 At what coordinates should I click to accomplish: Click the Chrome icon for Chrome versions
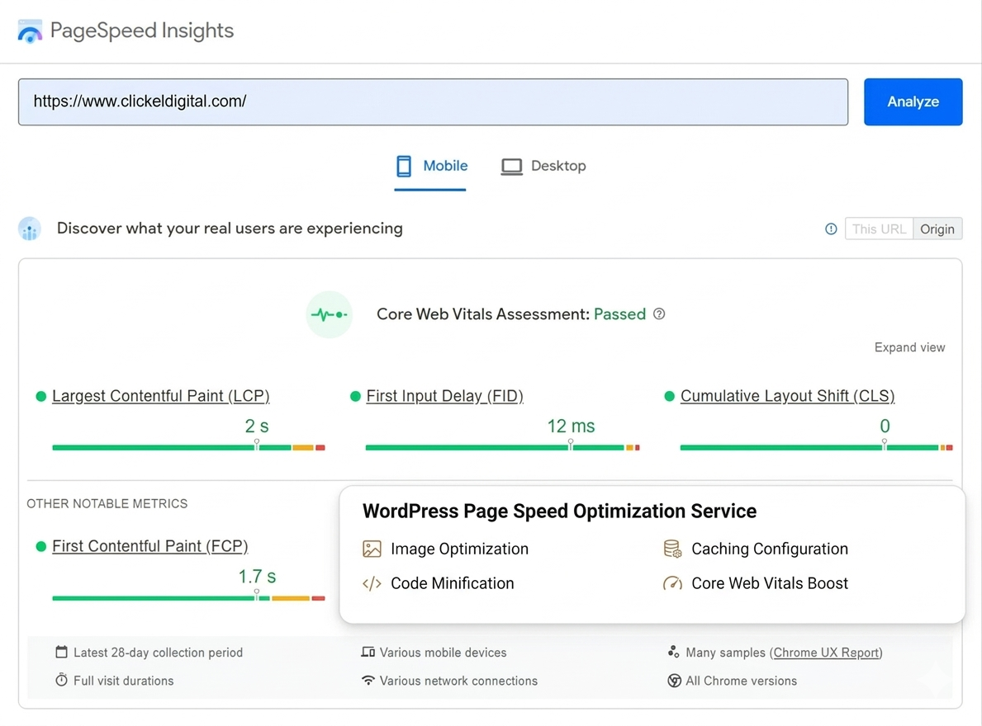tap(674, 681)
